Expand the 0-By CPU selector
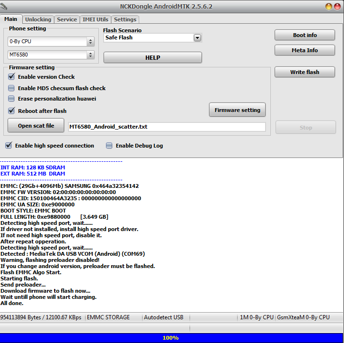The height and width of the screenshot is (343, 344). click(x=90, y=42)
